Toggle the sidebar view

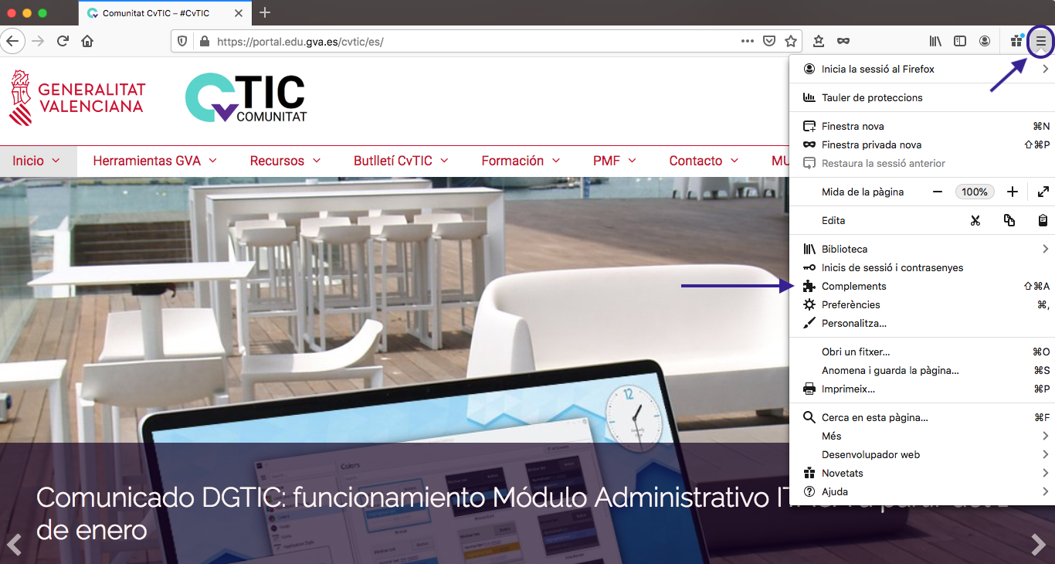960,41
